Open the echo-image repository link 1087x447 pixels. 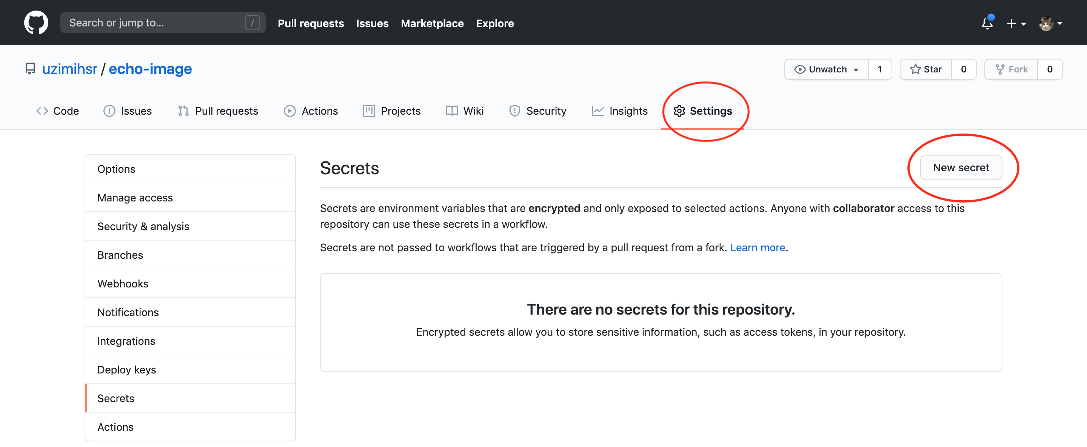(150, 69)
